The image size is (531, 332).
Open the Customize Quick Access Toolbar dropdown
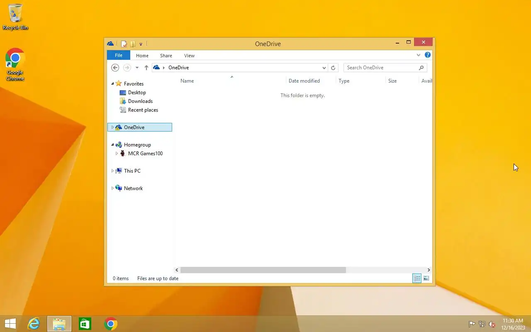coord(141,44)
